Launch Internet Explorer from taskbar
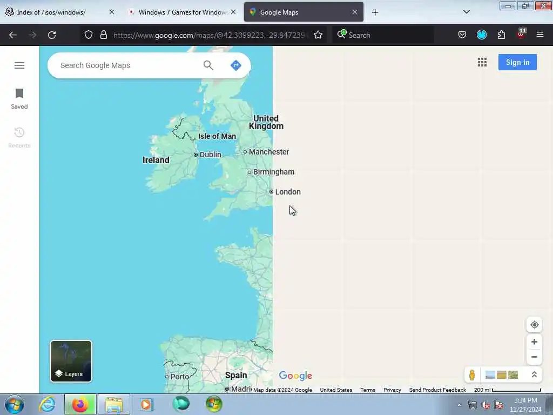The height and width of the screenshot is (415, 553). [47, 404]
